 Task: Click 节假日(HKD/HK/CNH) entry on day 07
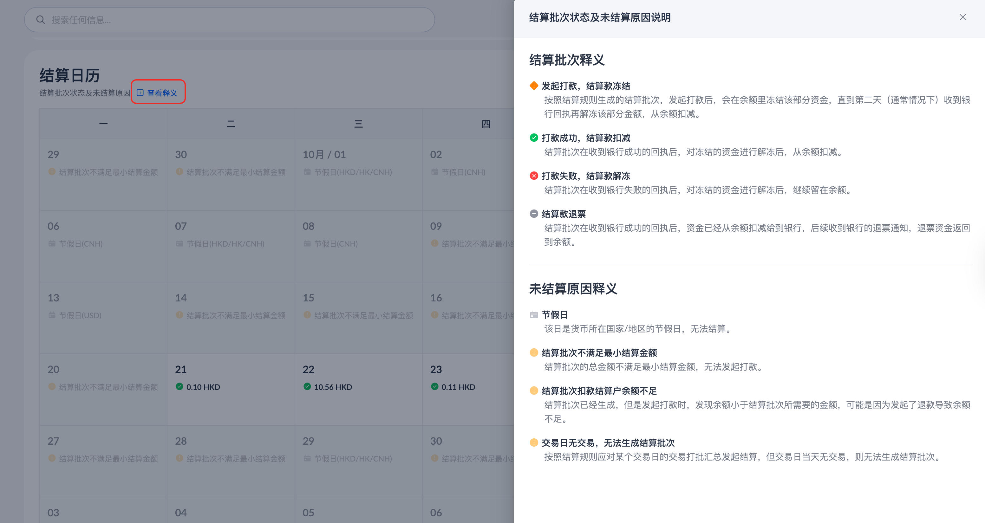point(225,244)
